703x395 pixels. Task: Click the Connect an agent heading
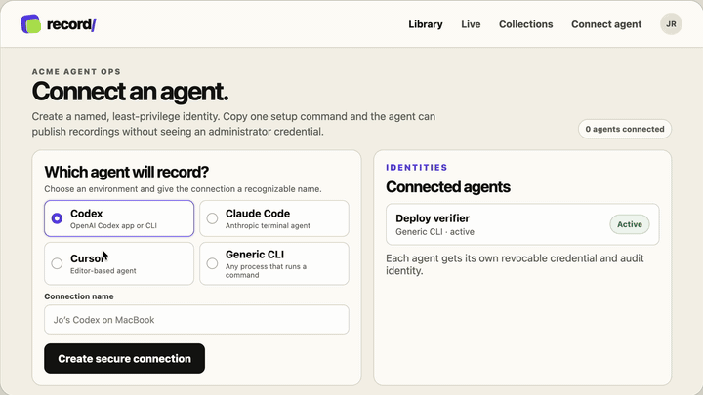130,92
